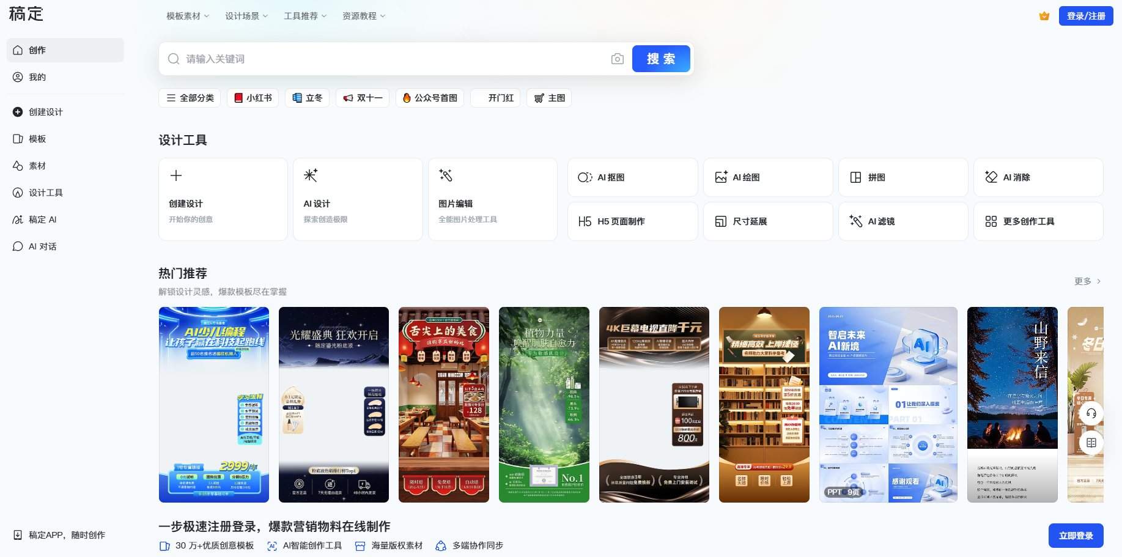The image size is (1122, 557).
Task: Open the AI 抠图 tool
Action: [632, 177]
